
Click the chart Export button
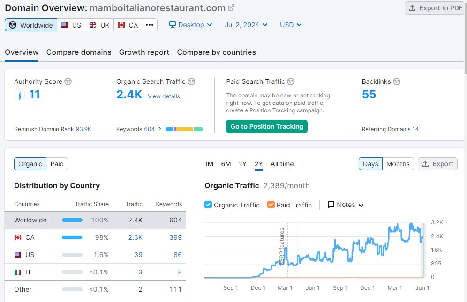pos(437,164)
